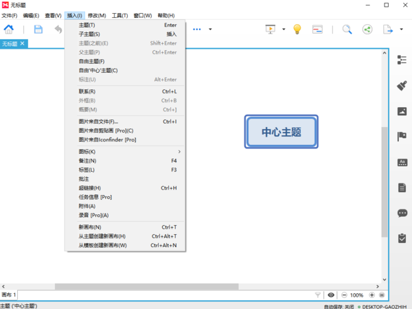Click the export file icon
Screen dimensions: 412x309
point(388,29)
